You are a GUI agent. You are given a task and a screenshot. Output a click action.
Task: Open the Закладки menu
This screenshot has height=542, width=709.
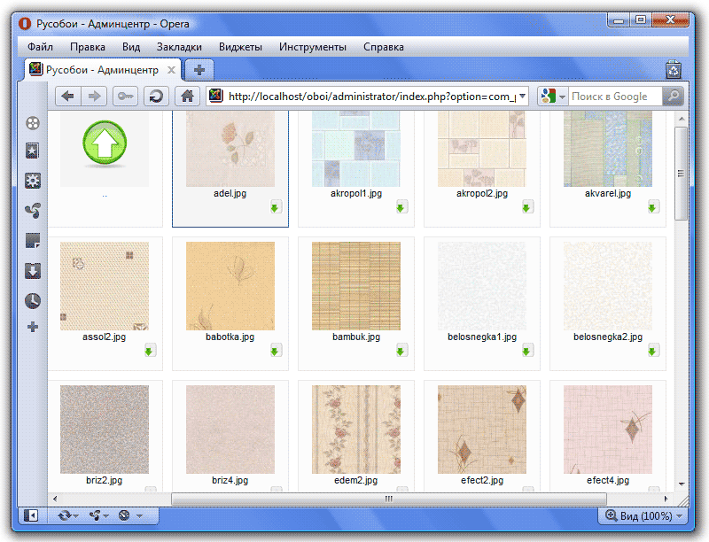tap(179, 47)
